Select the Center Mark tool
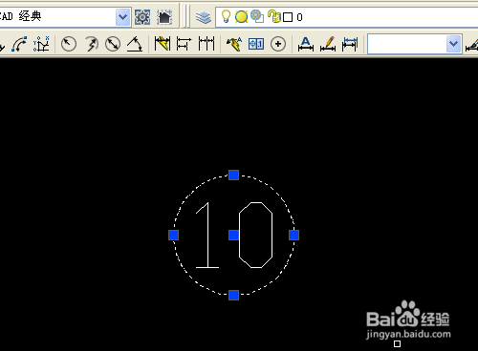The image size is (478, 351). 278,44
